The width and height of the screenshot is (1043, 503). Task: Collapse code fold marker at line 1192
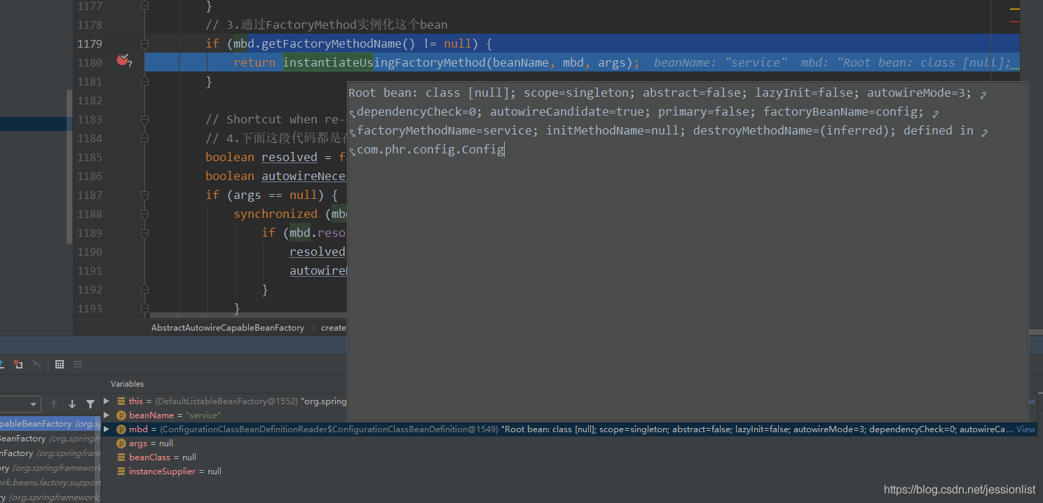144,289
